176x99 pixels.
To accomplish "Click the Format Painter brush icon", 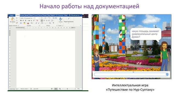I will click(x=17, y=23).
